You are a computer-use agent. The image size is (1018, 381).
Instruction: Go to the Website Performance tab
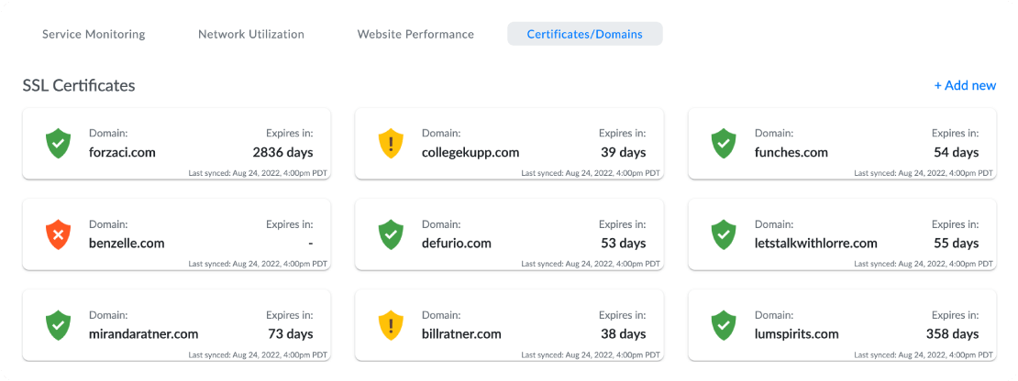click(x=415, y=34)
